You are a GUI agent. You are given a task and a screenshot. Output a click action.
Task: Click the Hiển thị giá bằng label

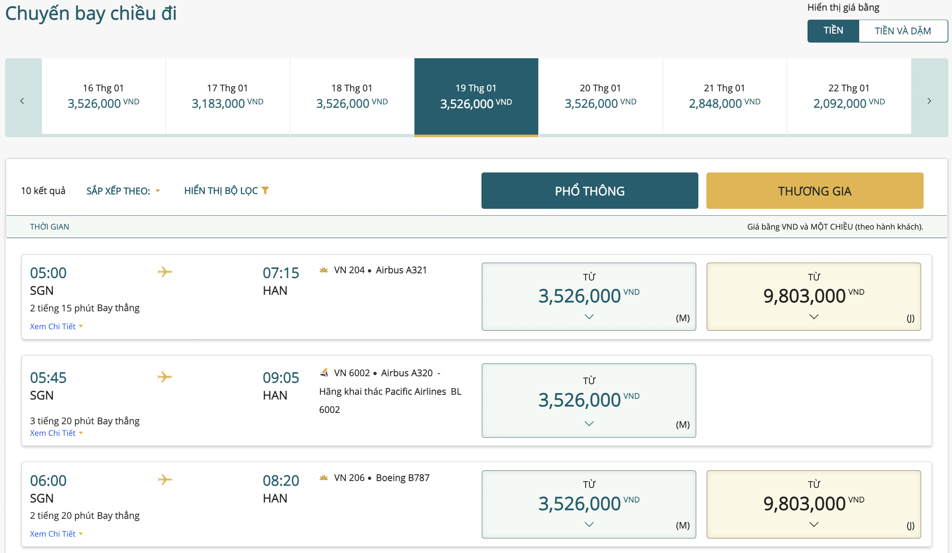point(843,7)
